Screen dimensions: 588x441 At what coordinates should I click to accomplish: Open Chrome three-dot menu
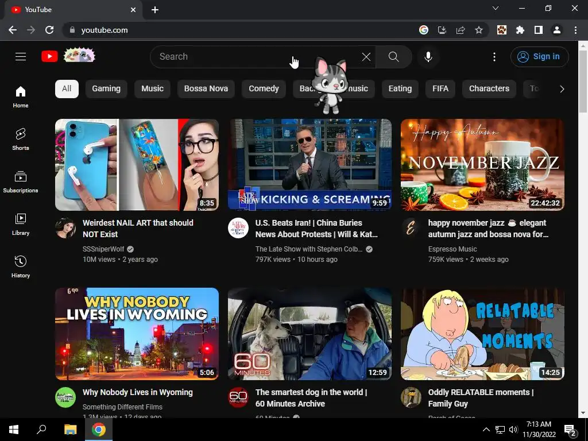[x=575, y=30]
